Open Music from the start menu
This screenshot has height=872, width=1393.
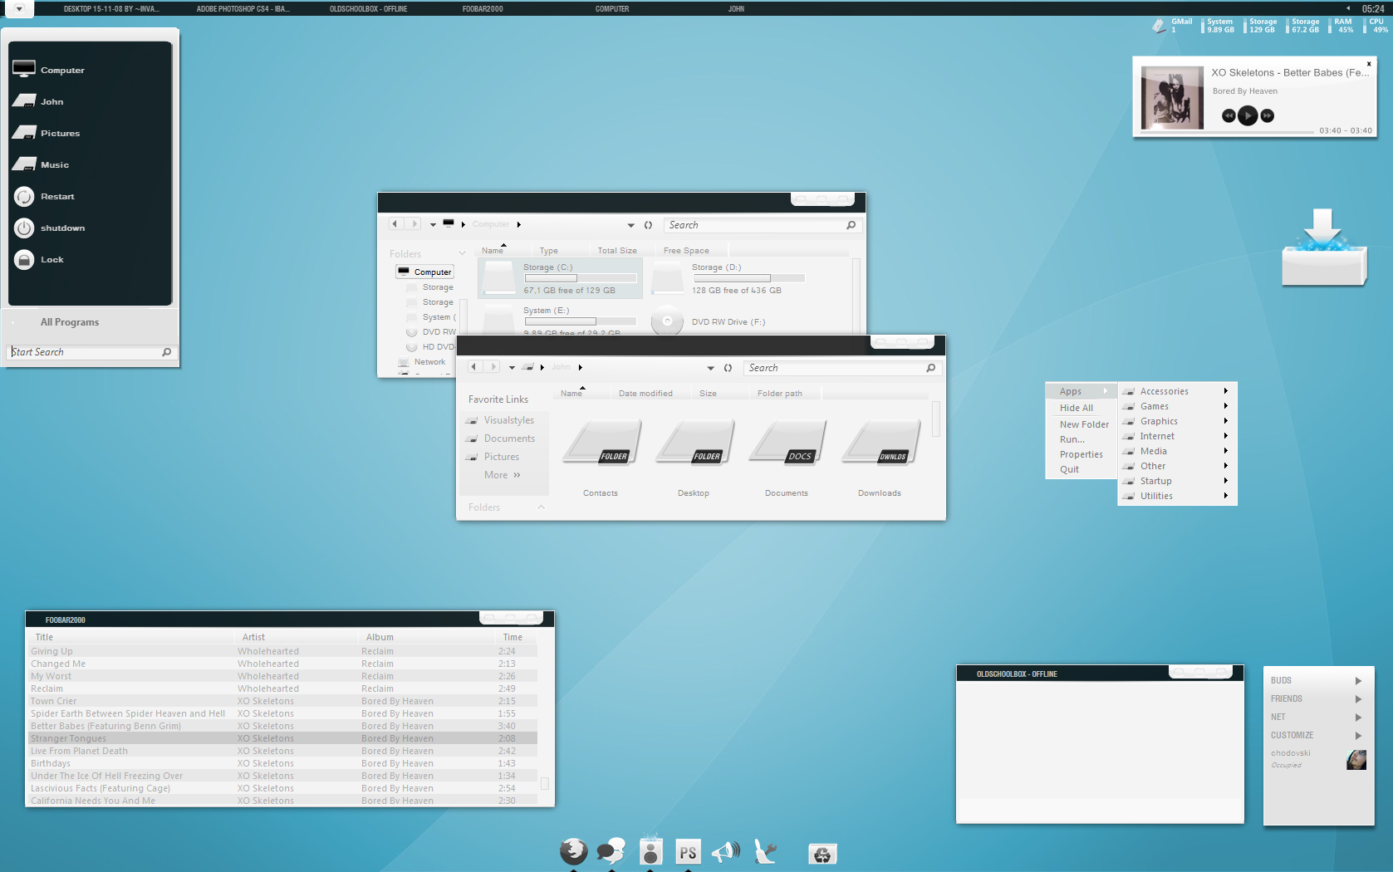[24, 164]
